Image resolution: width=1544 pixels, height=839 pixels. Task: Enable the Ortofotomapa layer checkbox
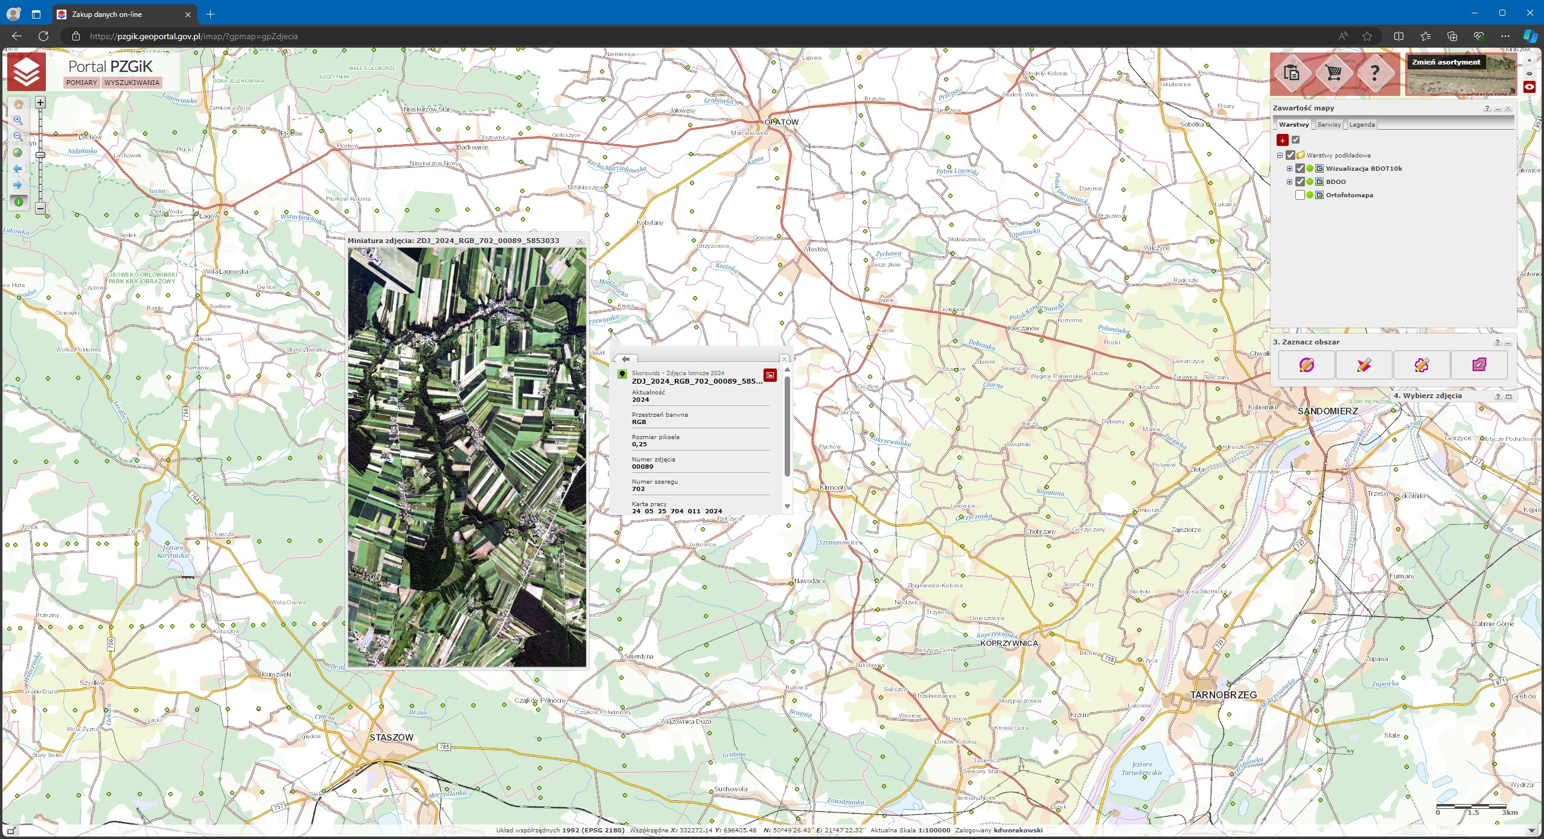pyautogui.click(x=1300, y=195)
